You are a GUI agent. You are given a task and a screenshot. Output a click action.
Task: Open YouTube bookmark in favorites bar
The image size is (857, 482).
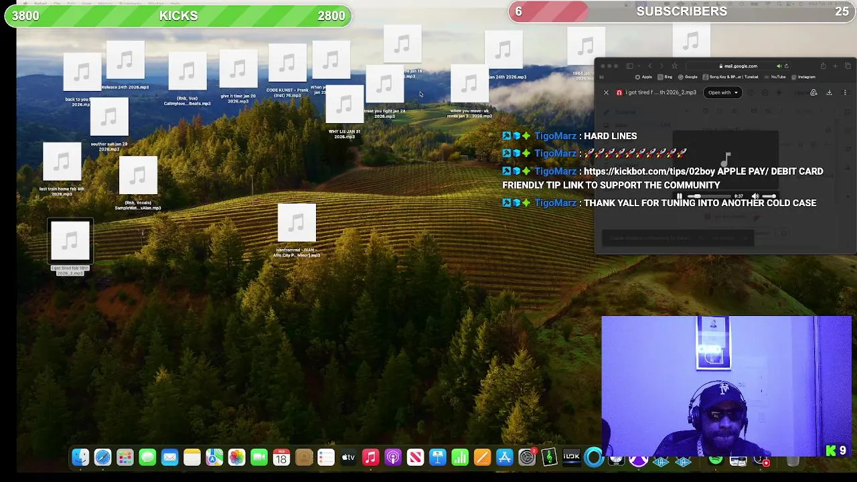(x=775, y=77)
